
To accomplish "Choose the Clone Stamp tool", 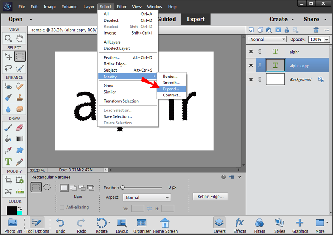I will point(20,98).
